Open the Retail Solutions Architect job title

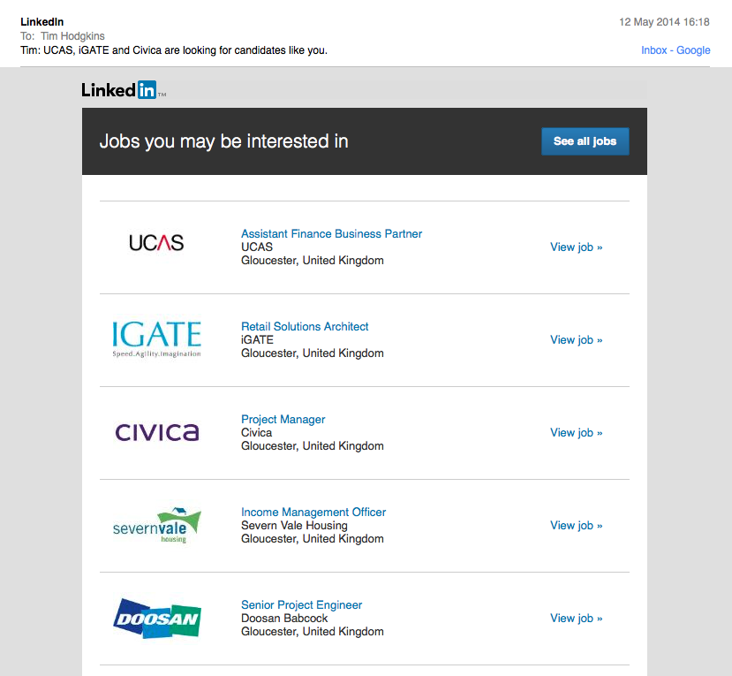coord(305,327)
